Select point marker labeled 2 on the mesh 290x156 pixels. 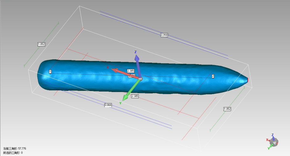213,76
